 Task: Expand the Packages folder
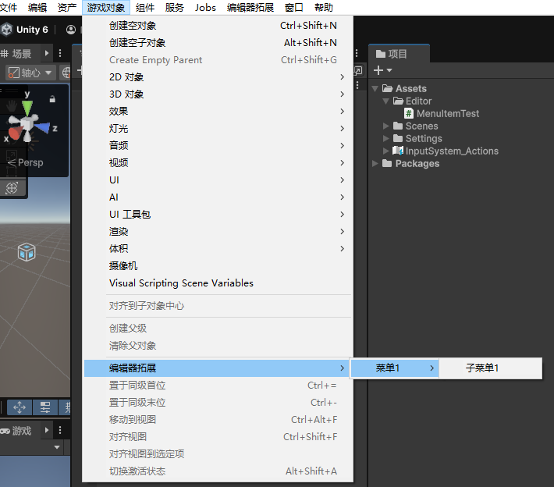[376, 164]
